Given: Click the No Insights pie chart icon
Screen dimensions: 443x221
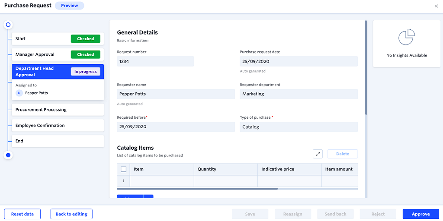Looking at the screenshot, I should tap(406, 38).
